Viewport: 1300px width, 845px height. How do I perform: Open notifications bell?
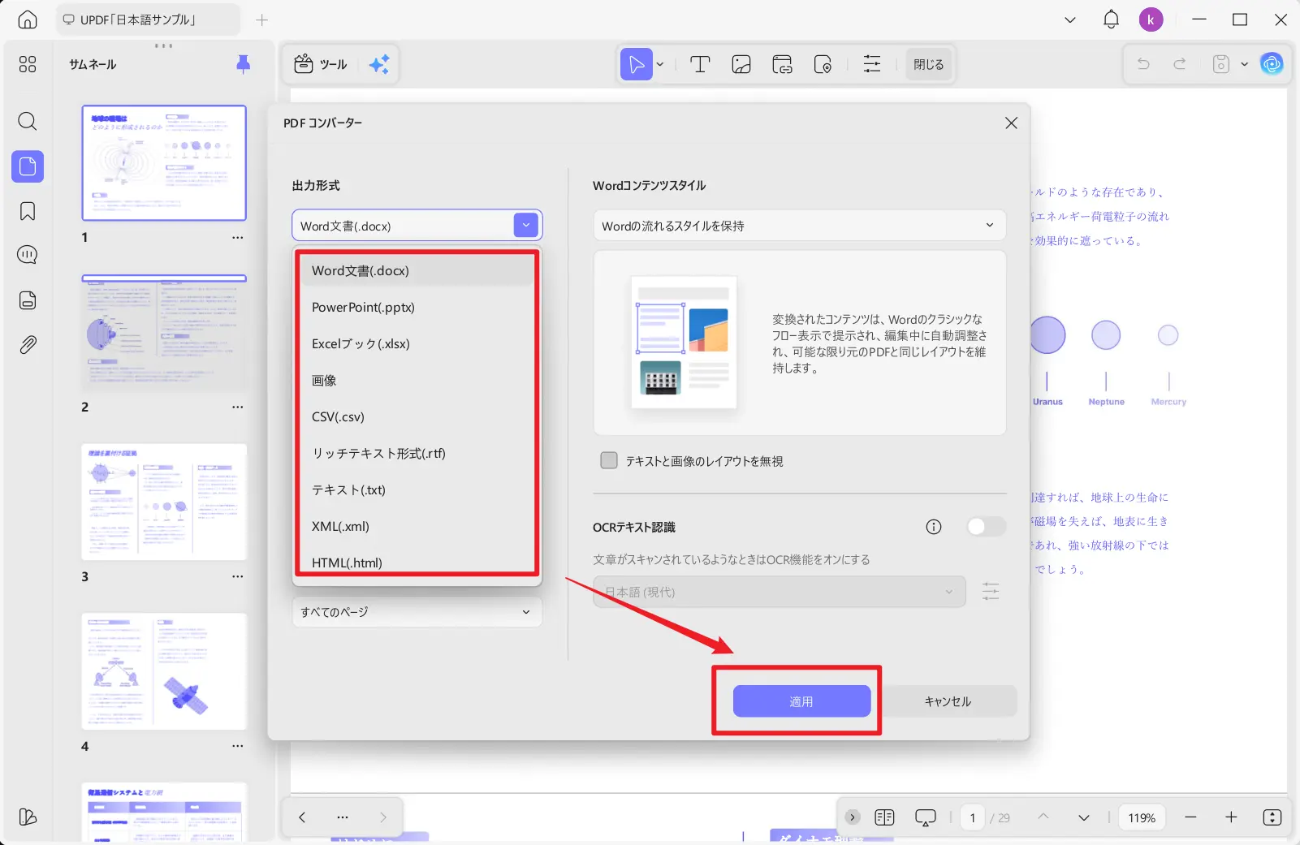(1111, 19)
